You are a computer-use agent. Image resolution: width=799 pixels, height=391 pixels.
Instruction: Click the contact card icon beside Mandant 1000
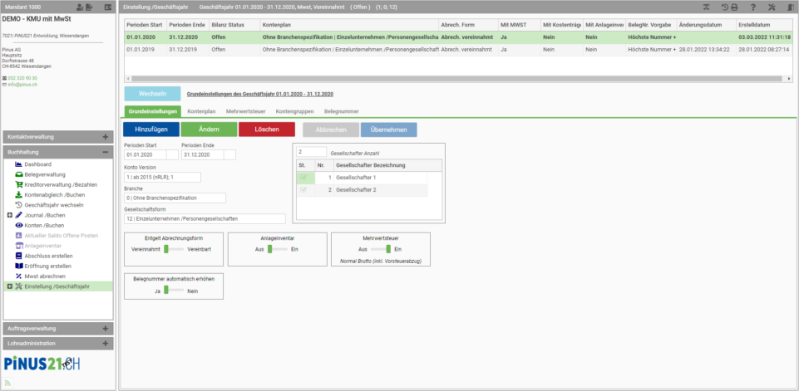(x=107, y=7)
